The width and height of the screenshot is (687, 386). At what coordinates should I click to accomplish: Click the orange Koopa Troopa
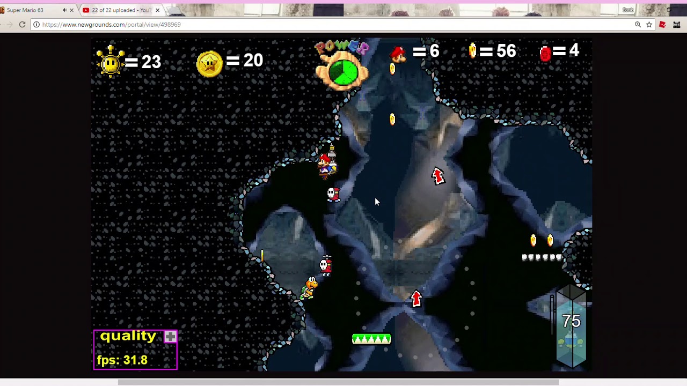point(310,287)
